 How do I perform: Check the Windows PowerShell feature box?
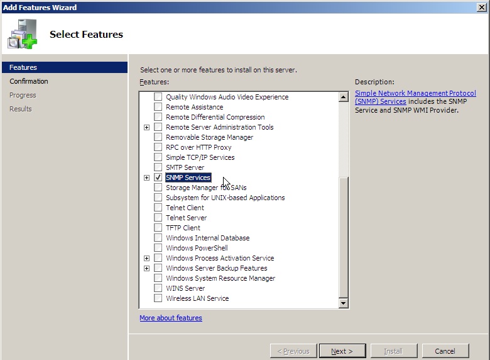point(158,248)
